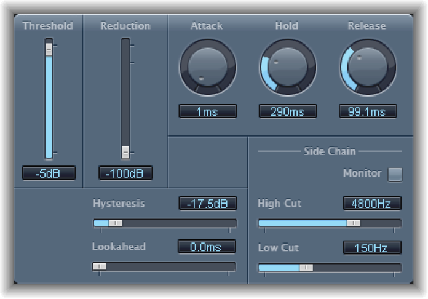Click the High Cut 4800Hz value field
The height and width of the screenshot is (299, 428).
point(372,204)
